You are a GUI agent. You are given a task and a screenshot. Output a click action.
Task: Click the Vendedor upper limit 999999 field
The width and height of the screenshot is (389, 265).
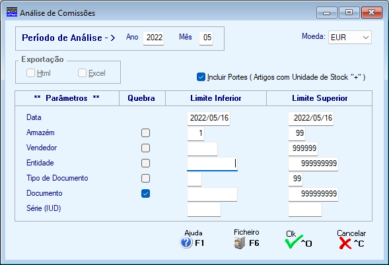[303, 148]
